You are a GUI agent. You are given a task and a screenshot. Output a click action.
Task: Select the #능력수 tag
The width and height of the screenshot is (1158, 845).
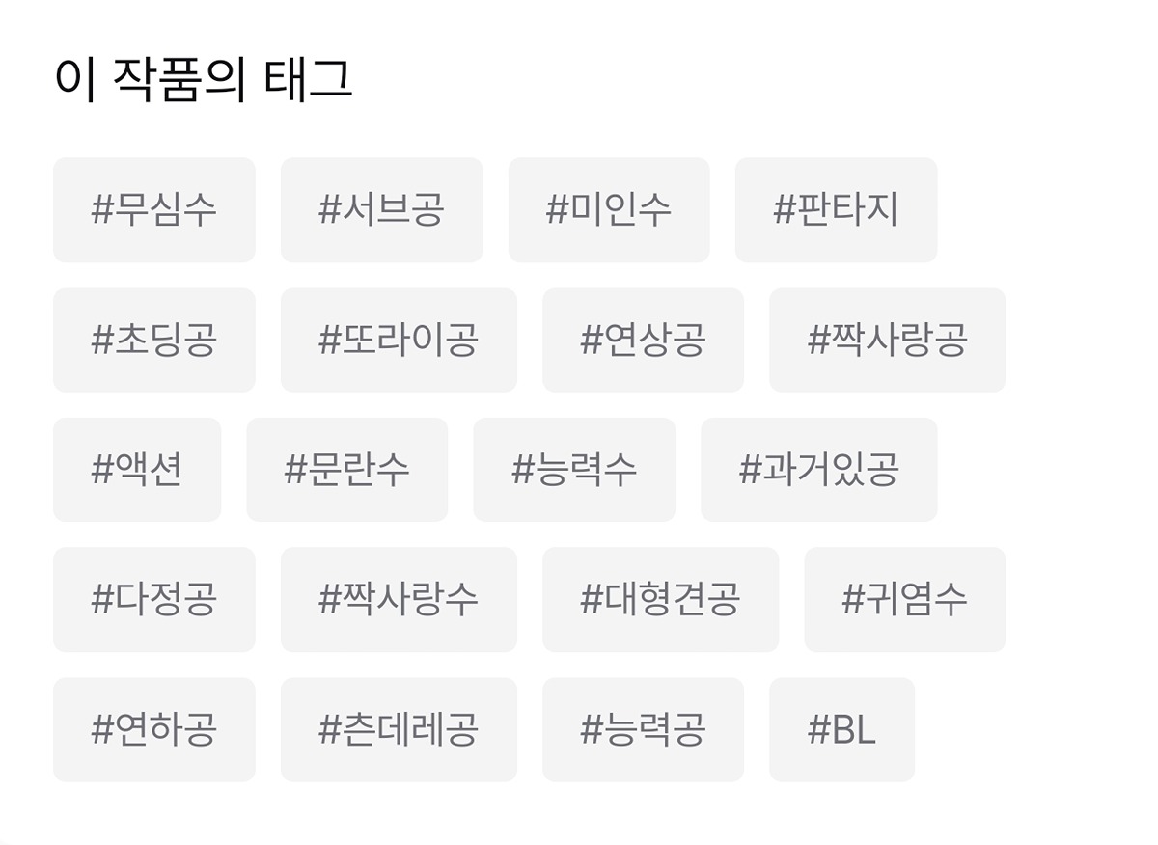[574, 470]
